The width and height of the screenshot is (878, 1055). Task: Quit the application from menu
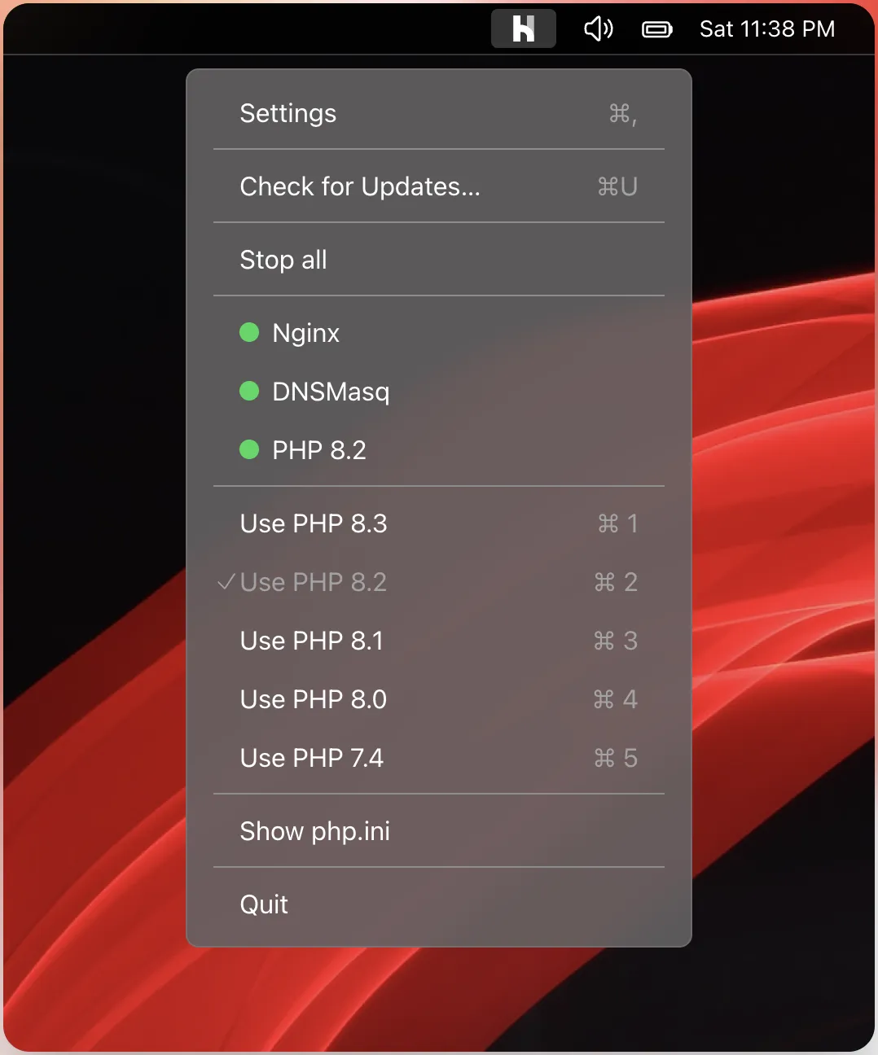[x=439, y=904]
